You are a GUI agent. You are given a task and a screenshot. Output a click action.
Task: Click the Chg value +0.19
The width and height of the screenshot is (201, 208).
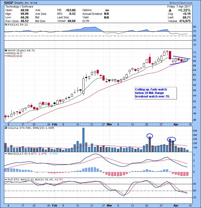tap(186, 14)
